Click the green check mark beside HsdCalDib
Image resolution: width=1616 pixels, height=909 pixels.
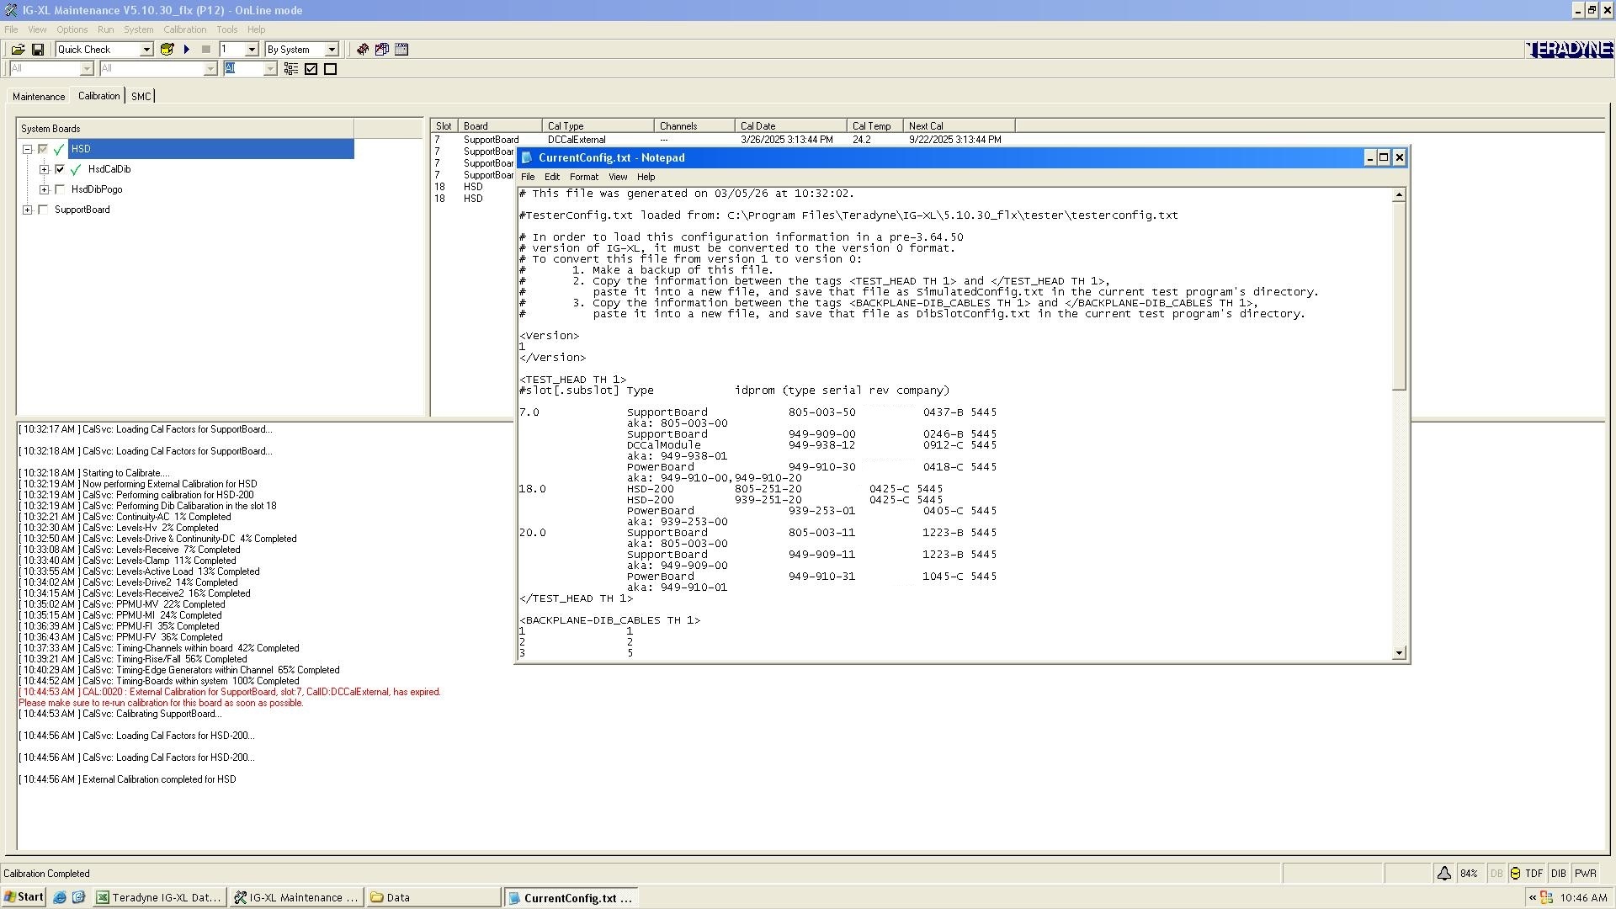pyautogui.click(x=76, y=170)
